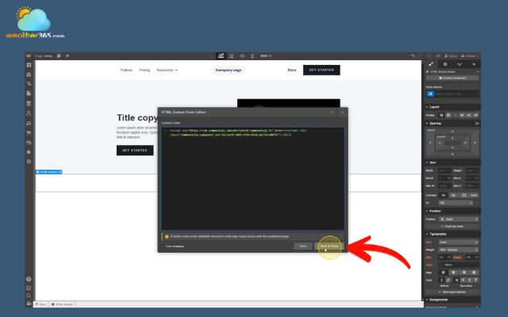Image resolution: width=508 pixels, height=317 pixels.
Task: Align text center
Action: [x=453, y=273]
